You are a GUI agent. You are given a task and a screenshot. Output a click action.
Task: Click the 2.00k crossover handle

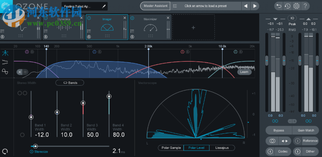tap(148, 49)
